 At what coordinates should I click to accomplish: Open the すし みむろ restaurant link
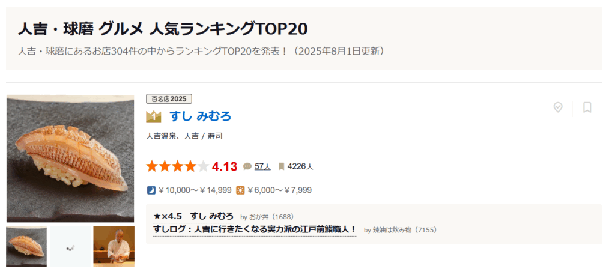click(x=200, y=116)
